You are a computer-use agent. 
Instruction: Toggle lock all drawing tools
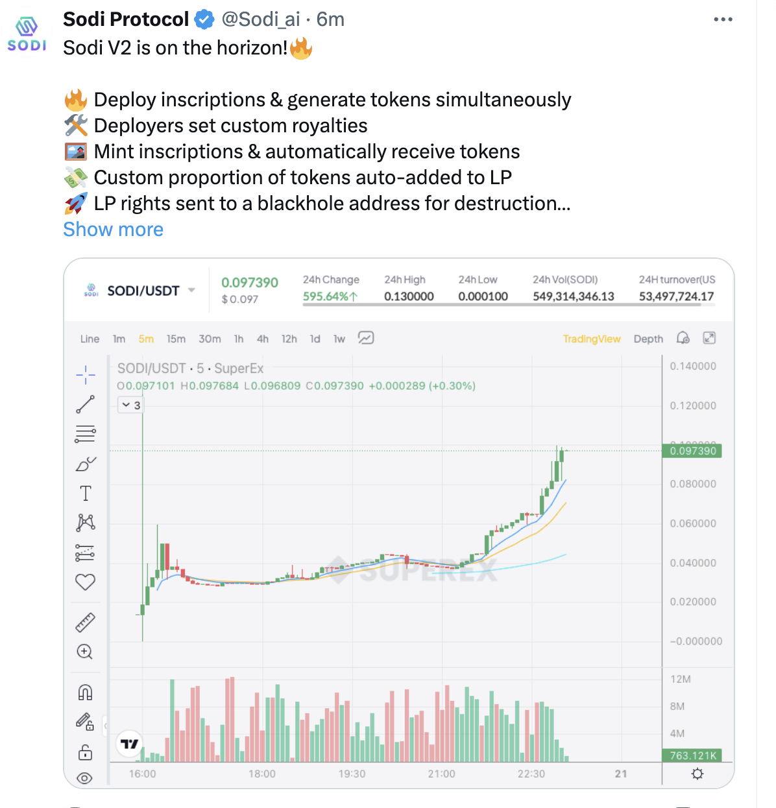[x=85, y=752]
